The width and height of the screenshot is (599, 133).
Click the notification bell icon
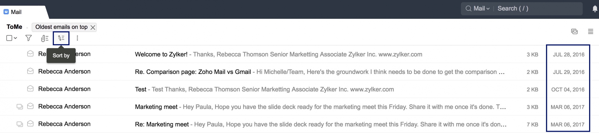[595, 9]
